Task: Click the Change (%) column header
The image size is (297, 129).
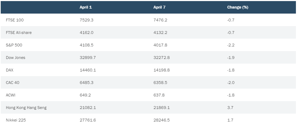Action: click(238, 8)
